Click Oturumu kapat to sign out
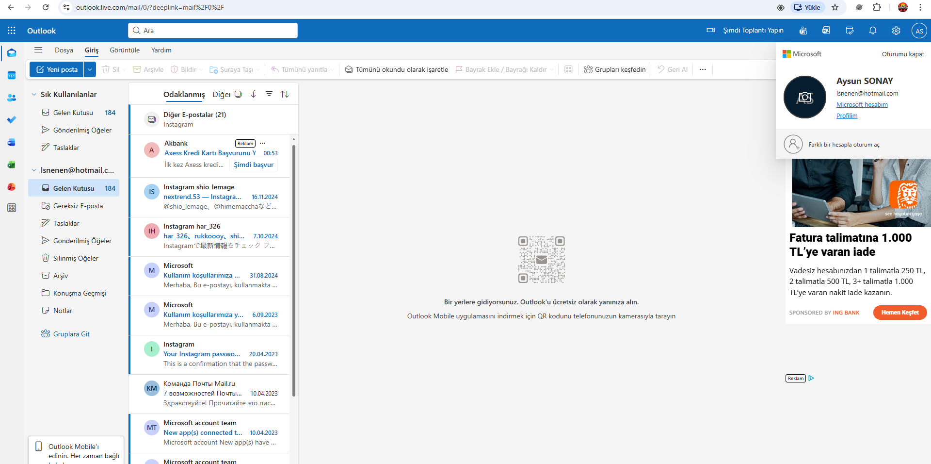 (x=903, y=54)
